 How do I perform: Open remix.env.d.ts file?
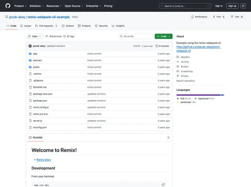[40, 114]
